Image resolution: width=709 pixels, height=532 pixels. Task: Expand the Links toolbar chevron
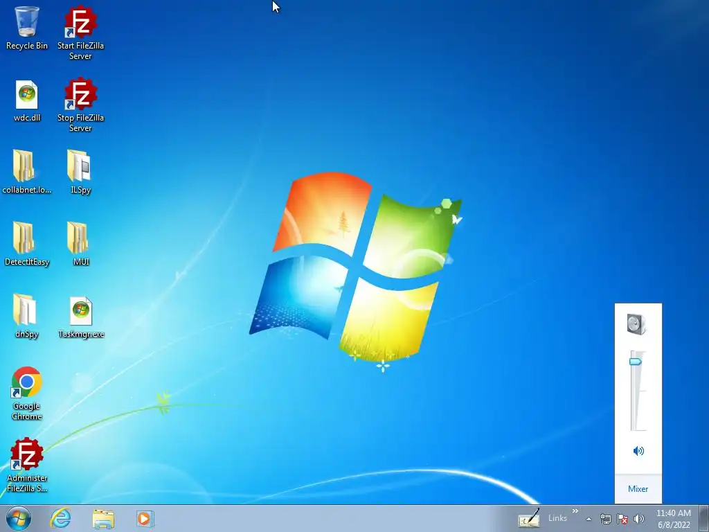pos(575,511)
